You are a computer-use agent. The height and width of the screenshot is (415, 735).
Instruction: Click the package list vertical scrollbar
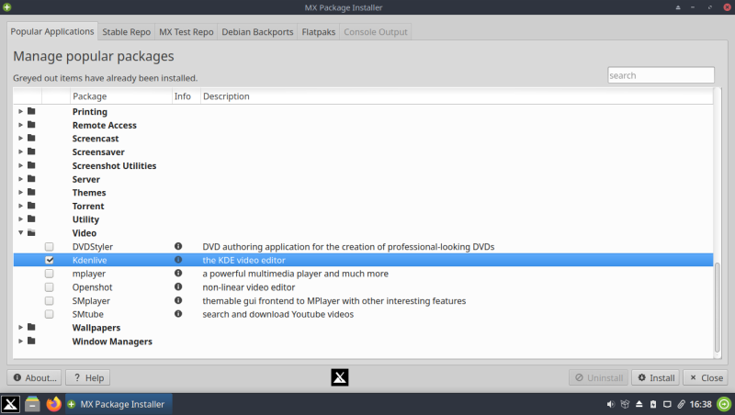(x=717, y=308)
